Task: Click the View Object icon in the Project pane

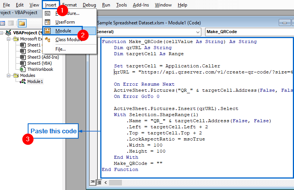Action: (11, 23)
